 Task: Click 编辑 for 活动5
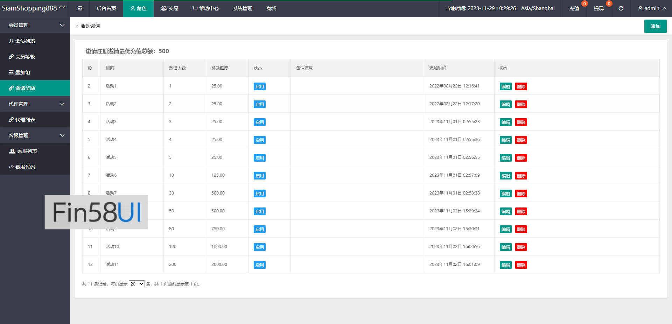(506, 158)
